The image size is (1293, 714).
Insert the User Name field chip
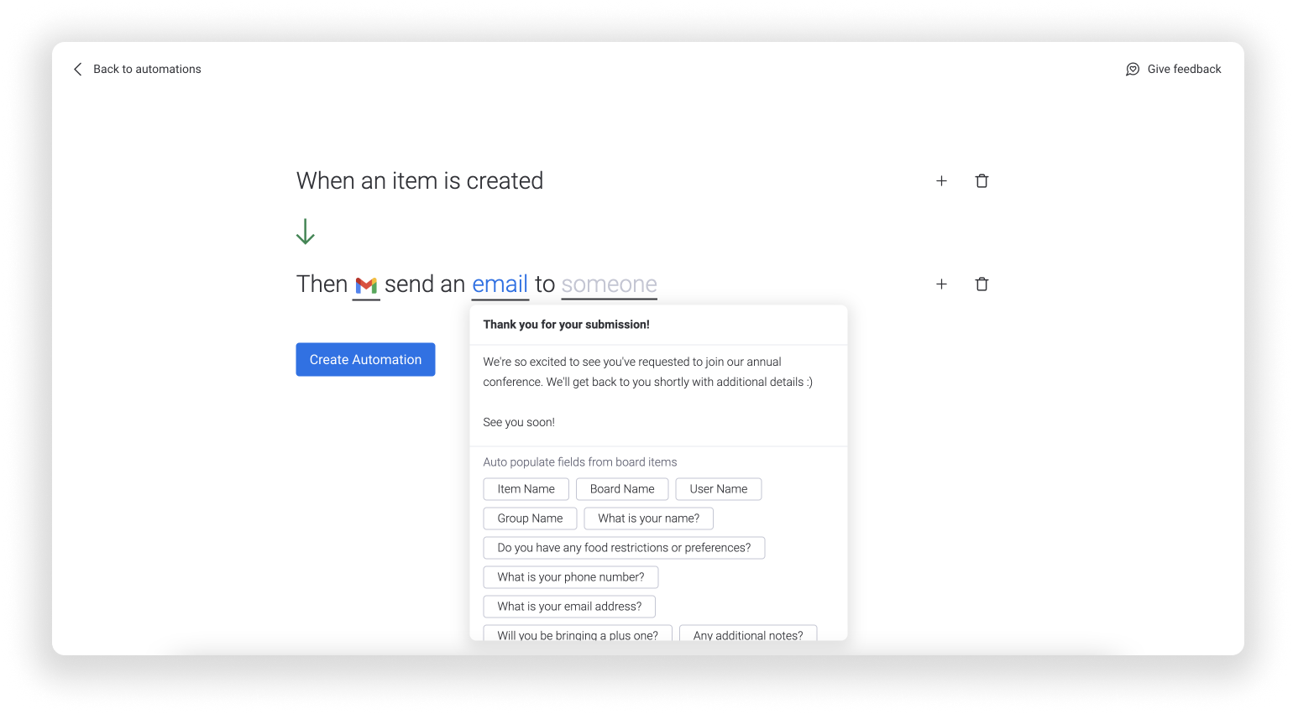(x=719, y=489)
